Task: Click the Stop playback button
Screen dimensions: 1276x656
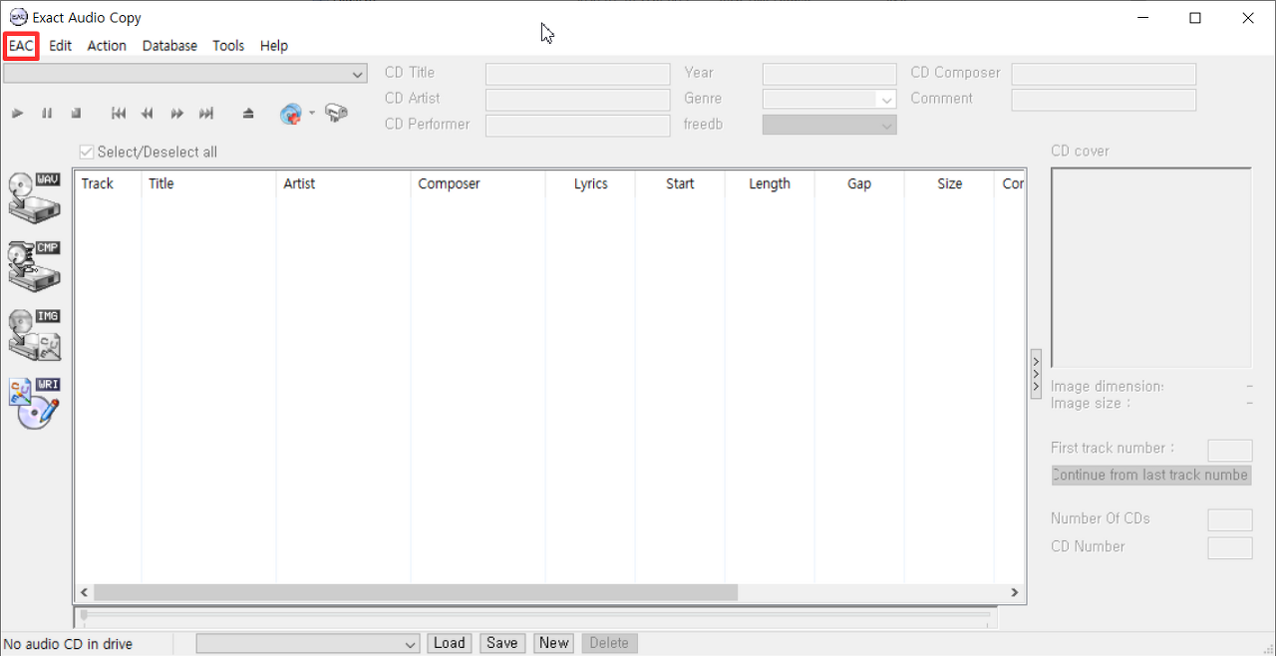Action: pyautogui.click(x=76, y=114)
